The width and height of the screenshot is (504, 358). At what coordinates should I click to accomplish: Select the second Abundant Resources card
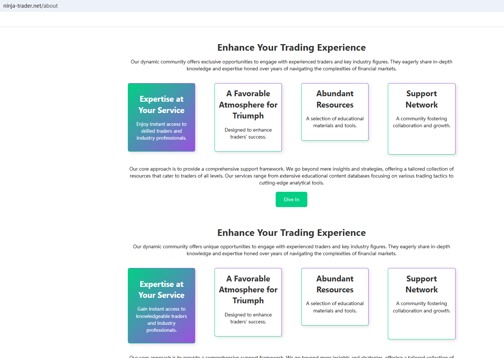pos(335,297)
